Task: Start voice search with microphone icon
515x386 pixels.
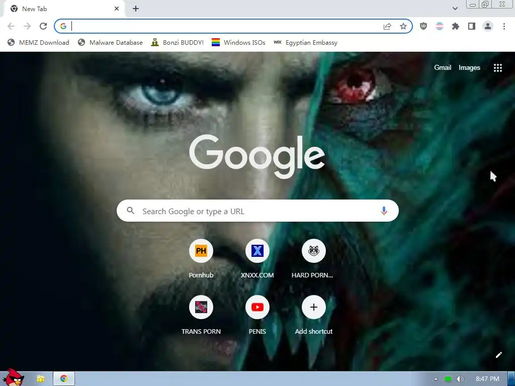Action: pos(384,211)
